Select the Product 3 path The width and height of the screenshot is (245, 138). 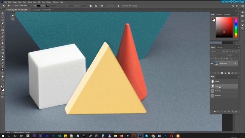224,95
